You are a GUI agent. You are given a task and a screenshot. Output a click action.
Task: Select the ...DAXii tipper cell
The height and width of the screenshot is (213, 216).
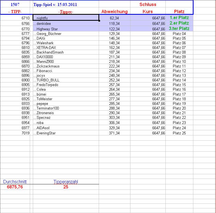click(x=66, y=39)
